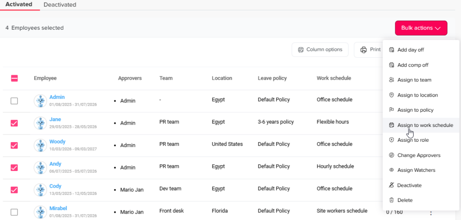Click the Employee column header

(x=45, y=78)
